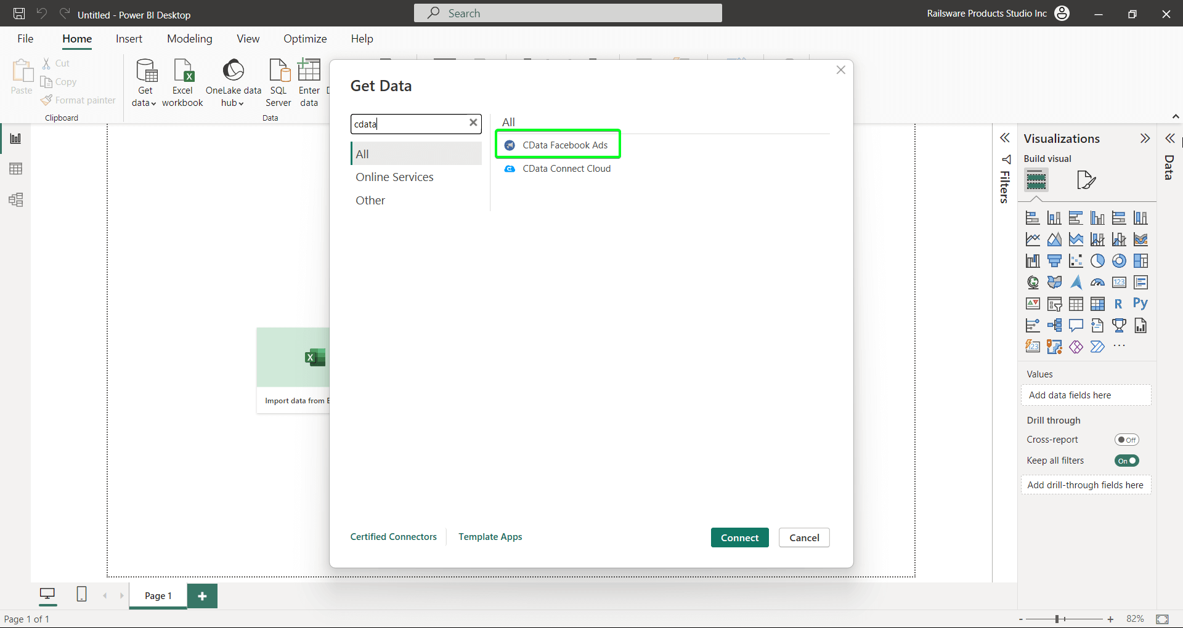Expand the Data pane chevron
The height and width of the screenshot is (628, 1183).
1169,138
